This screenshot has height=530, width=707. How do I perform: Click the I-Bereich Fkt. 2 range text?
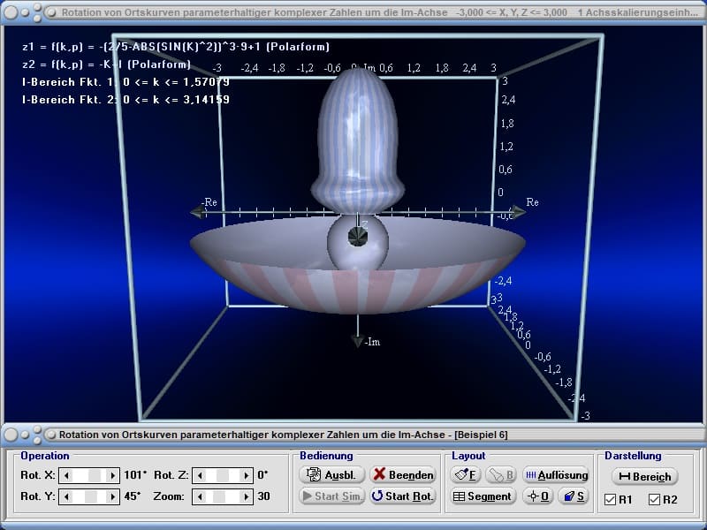[x=125, y=100]
